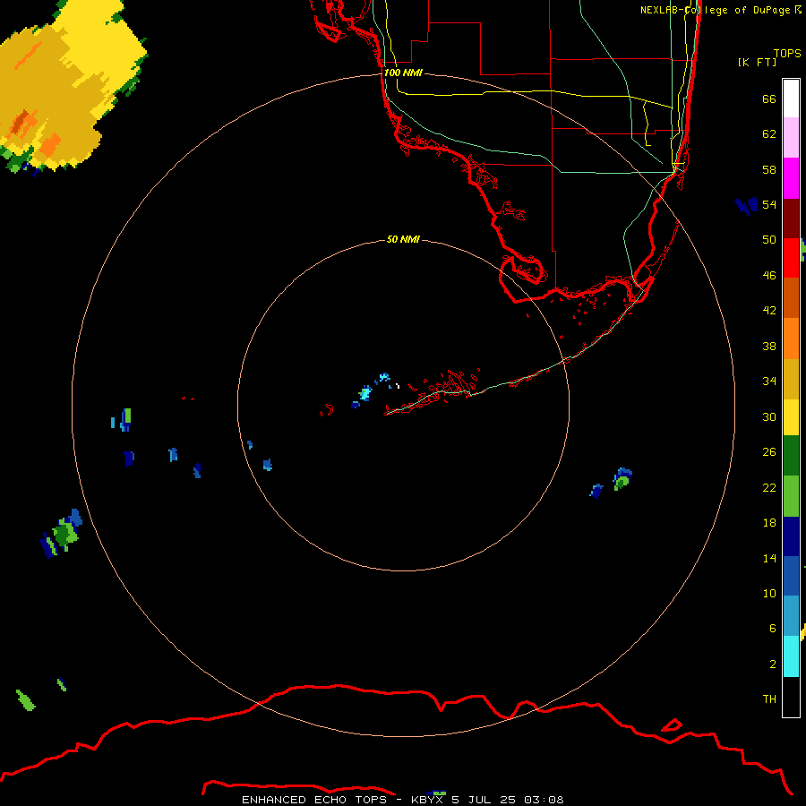Image resolution: width=806 pixels, height=806 pixels.
Task: Click the cyan echo near radar center
Action: 365,393
